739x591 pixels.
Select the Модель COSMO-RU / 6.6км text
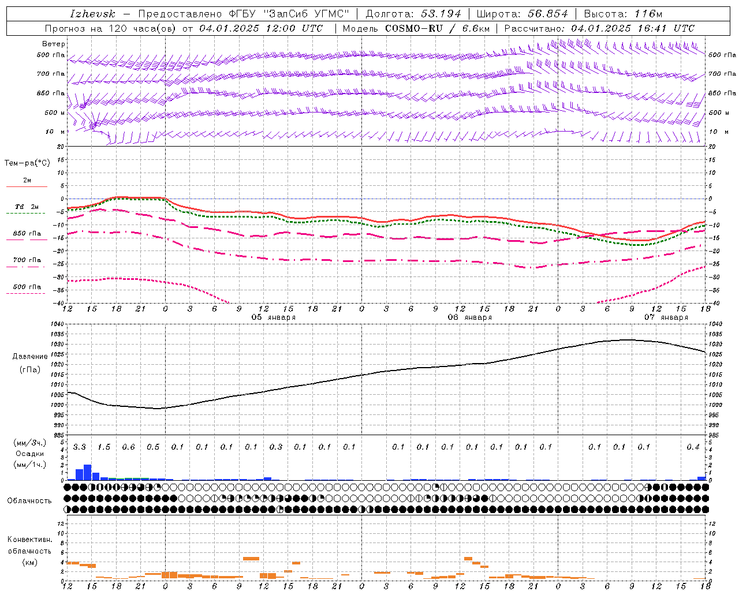pyautogui.click(x=416, y=28)
